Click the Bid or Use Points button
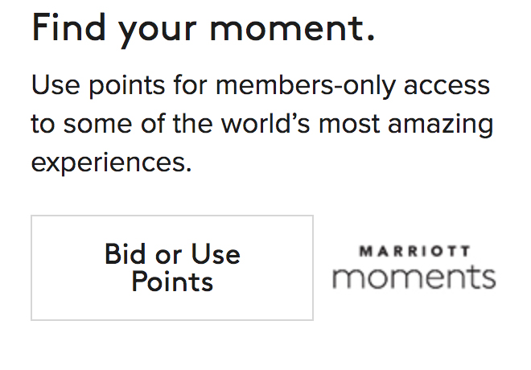Image resolution: width=531 pixels, height=370 pixels. [x=172, y=268]
